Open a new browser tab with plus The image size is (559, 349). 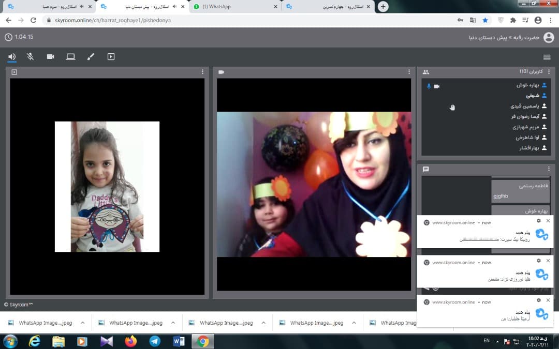(x=383, y=7)
